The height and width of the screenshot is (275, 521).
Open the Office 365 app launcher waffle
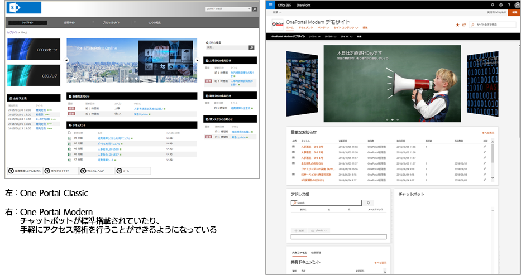tap(270, 4)
